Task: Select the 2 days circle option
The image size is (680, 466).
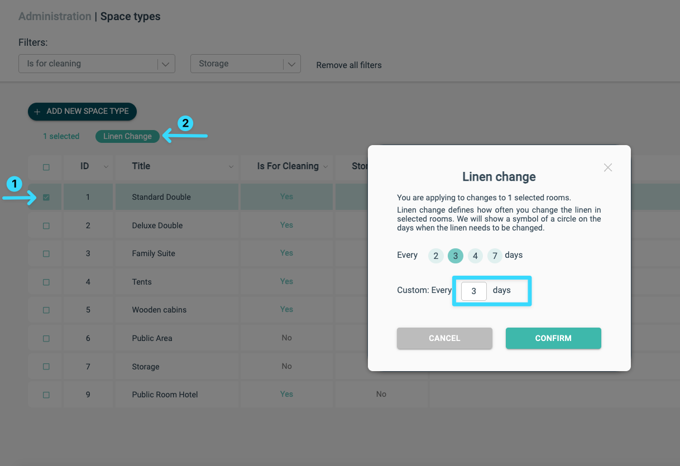Action: pos(436,256)
